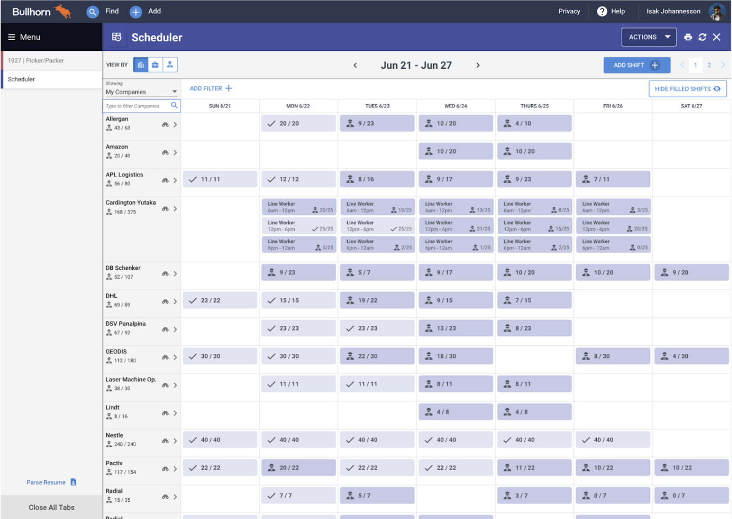
Task: Open the Actions dropdown
Action: tap(648, 37)
